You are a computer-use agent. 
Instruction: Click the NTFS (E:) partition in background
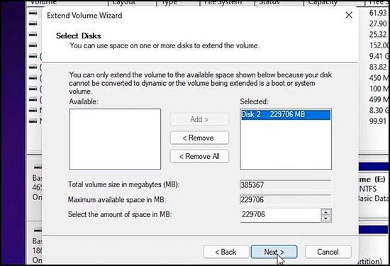(374, 189)
